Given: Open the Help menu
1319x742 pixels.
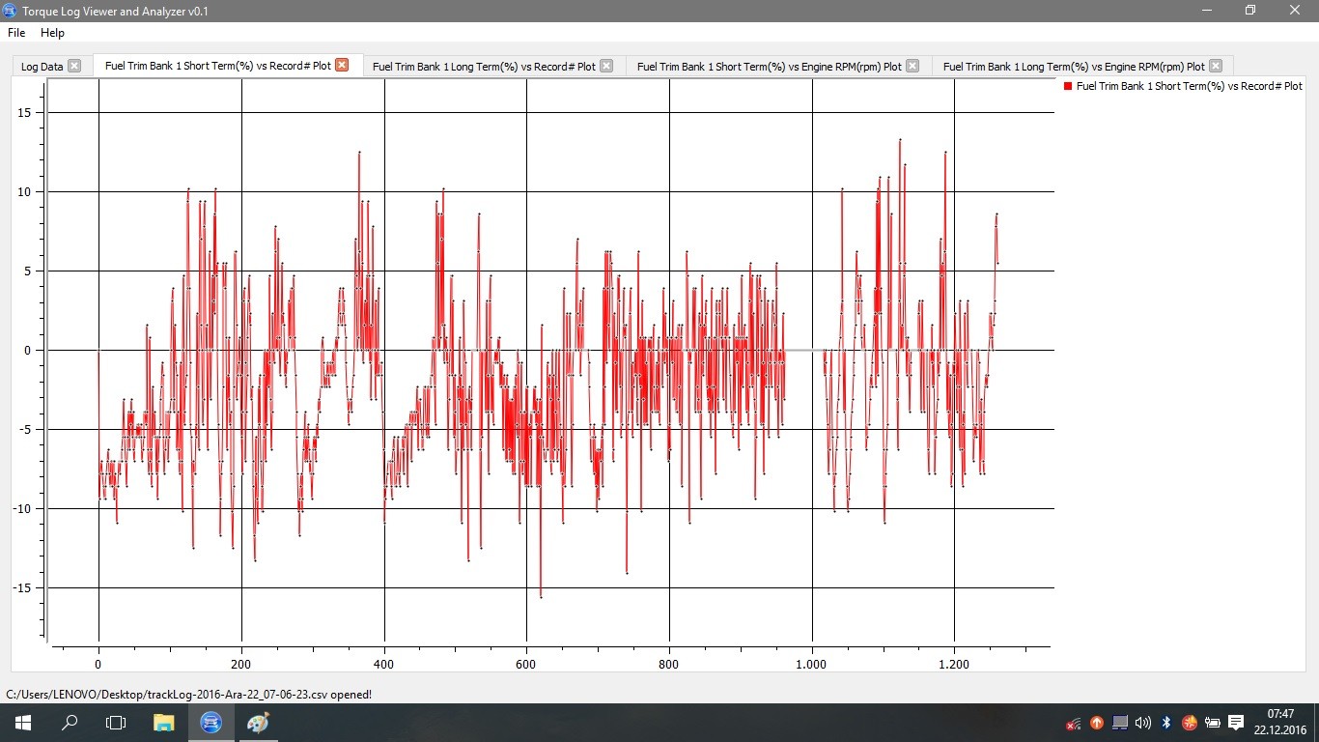Looking at the screenshot, I should coord(52,33).
